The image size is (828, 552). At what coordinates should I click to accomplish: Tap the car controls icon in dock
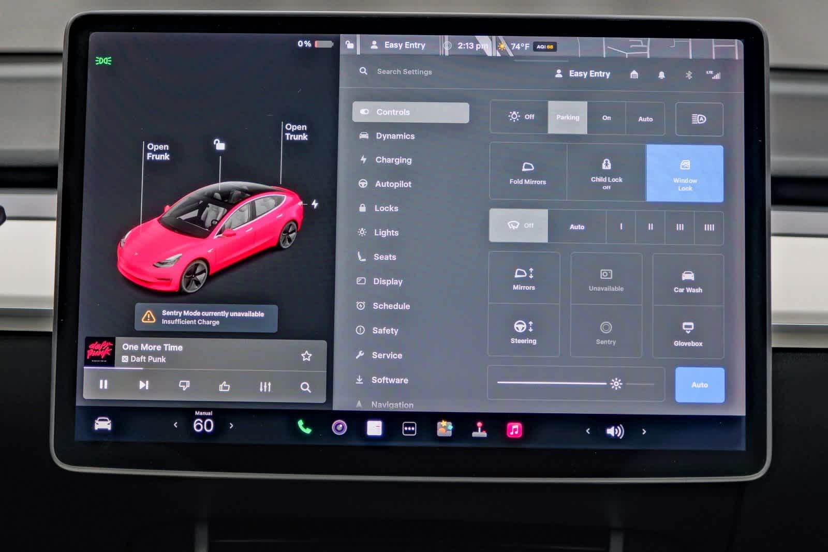pyautogui.click(x=102, y=424)
